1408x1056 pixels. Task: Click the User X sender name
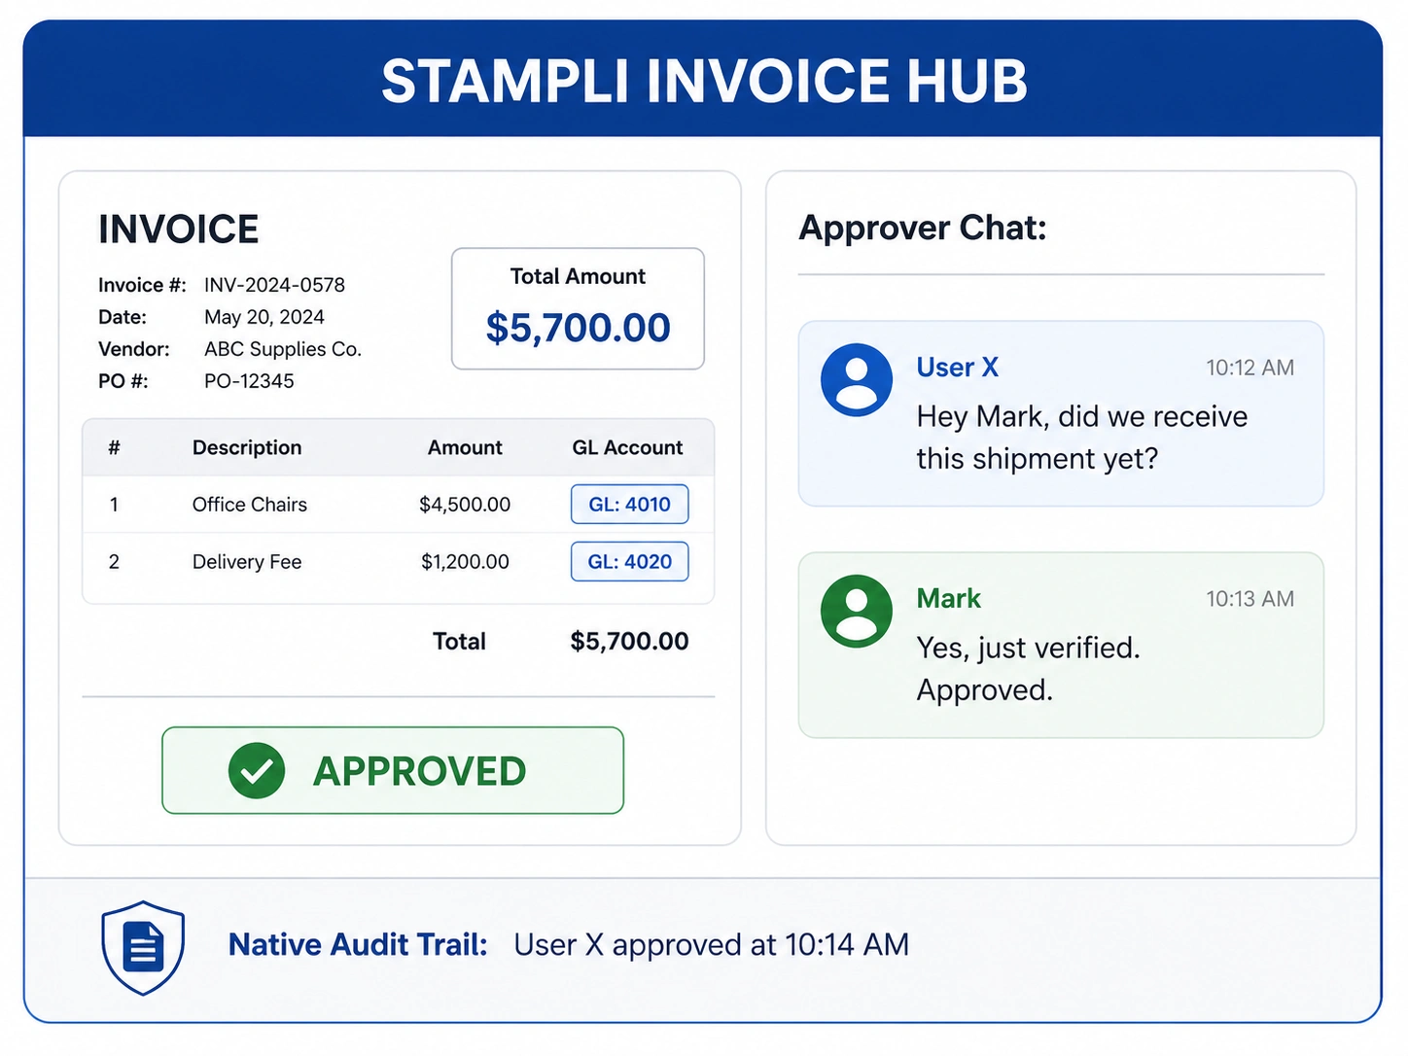coord(958,367)
